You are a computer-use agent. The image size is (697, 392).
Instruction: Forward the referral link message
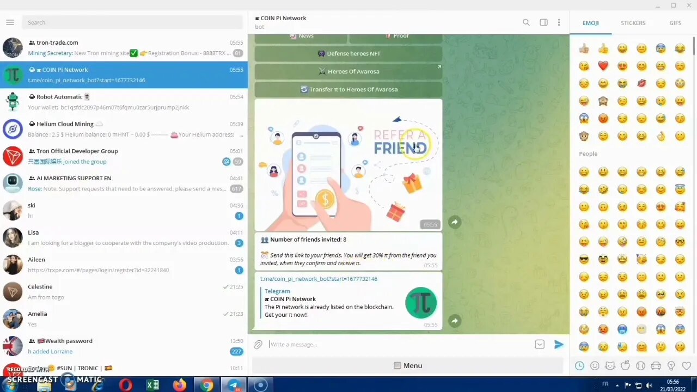pos(455,321)
